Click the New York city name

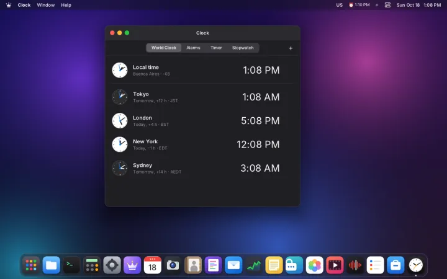click(x=145, y=141)
